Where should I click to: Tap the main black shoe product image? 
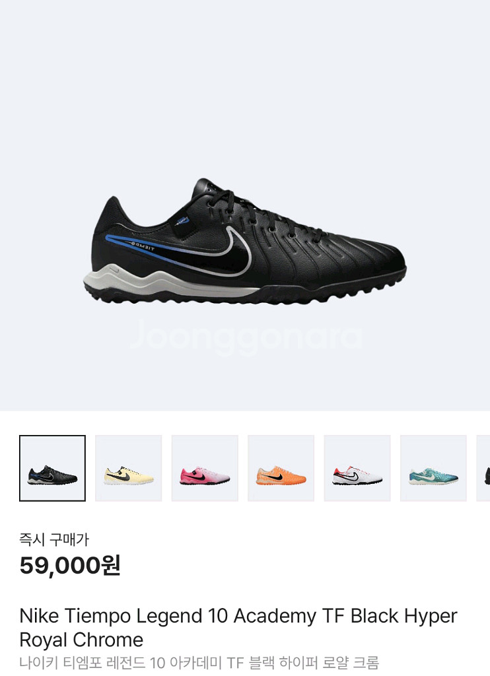[x=244, y=242]
